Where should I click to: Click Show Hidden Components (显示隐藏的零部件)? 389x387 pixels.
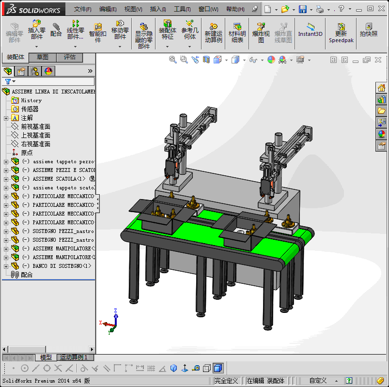click(x=144, y=35)
